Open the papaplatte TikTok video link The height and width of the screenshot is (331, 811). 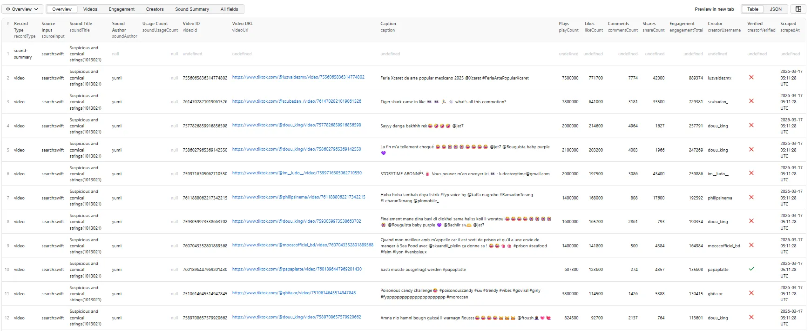[297, 269]
